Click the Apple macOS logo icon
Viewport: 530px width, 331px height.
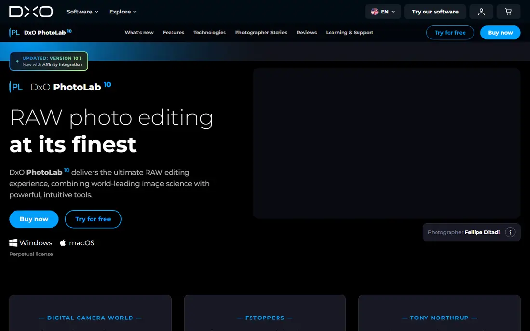63,242
